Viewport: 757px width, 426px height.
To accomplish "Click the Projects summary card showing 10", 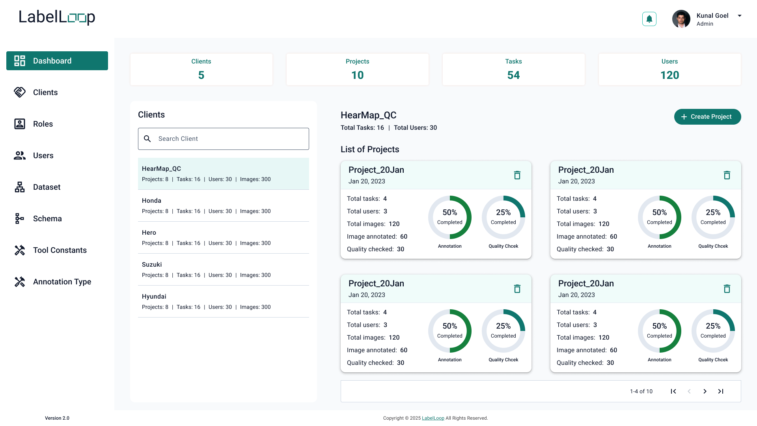I will pos(358,69).
